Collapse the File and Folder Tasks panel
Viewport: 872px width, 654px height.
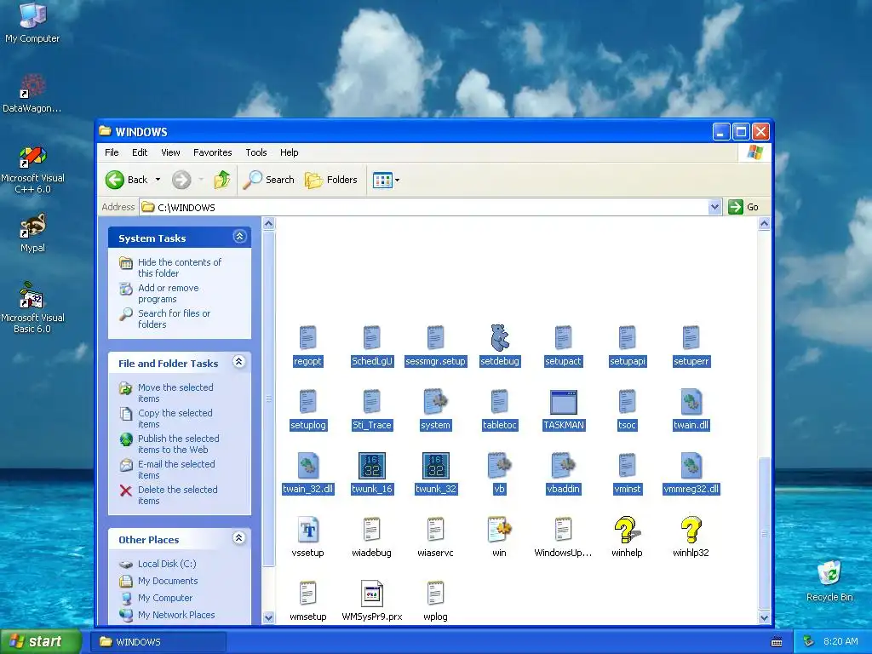point(239,362)
